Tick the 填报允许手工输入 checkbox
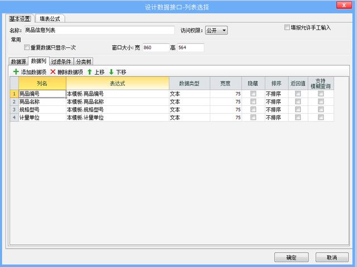This screenshot has height=267, width=357. click(287, 27)
